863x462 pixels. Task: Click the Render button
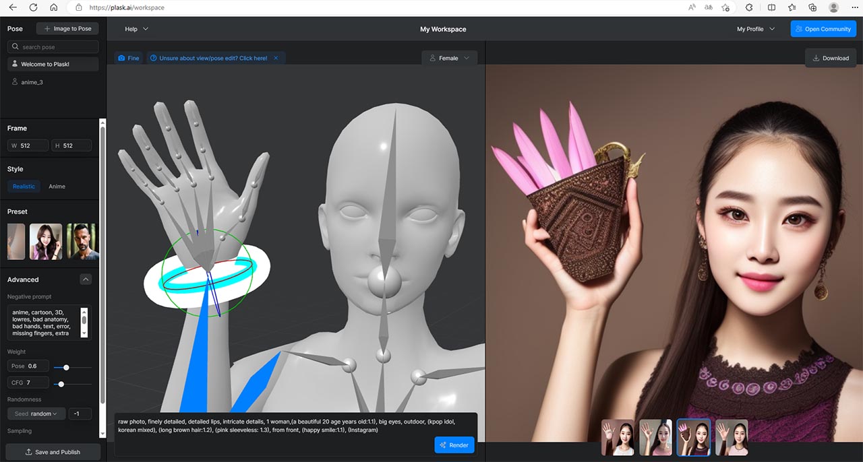tap(454, 445)
